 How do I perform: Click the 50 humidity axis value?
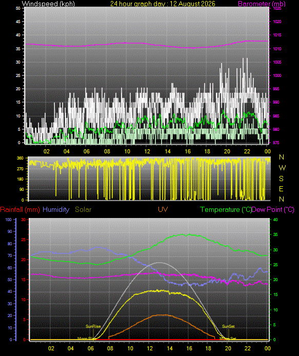pyautogui.click(x=10, y=280)
